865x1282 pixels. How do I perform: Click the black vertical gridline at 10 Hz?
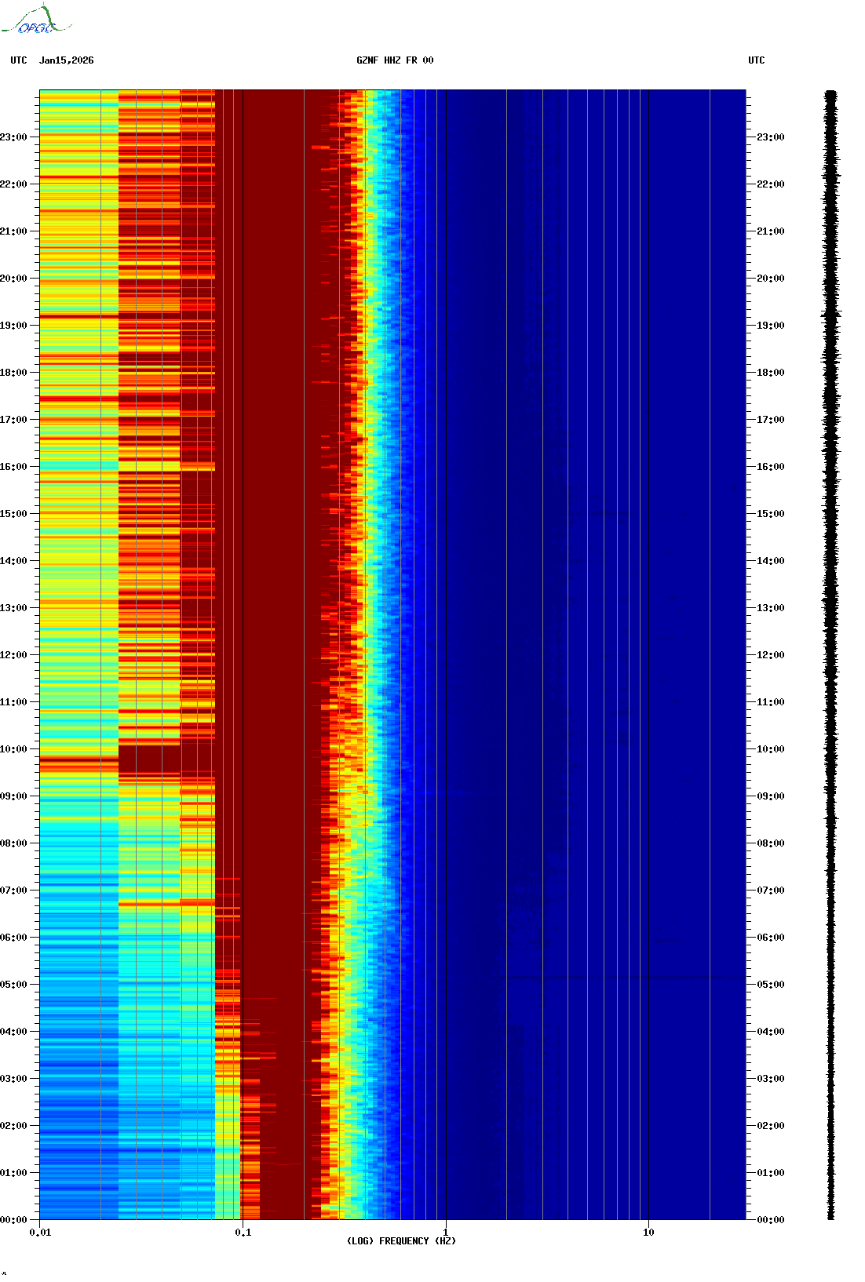pyautogui.click(x=648, y=655)
